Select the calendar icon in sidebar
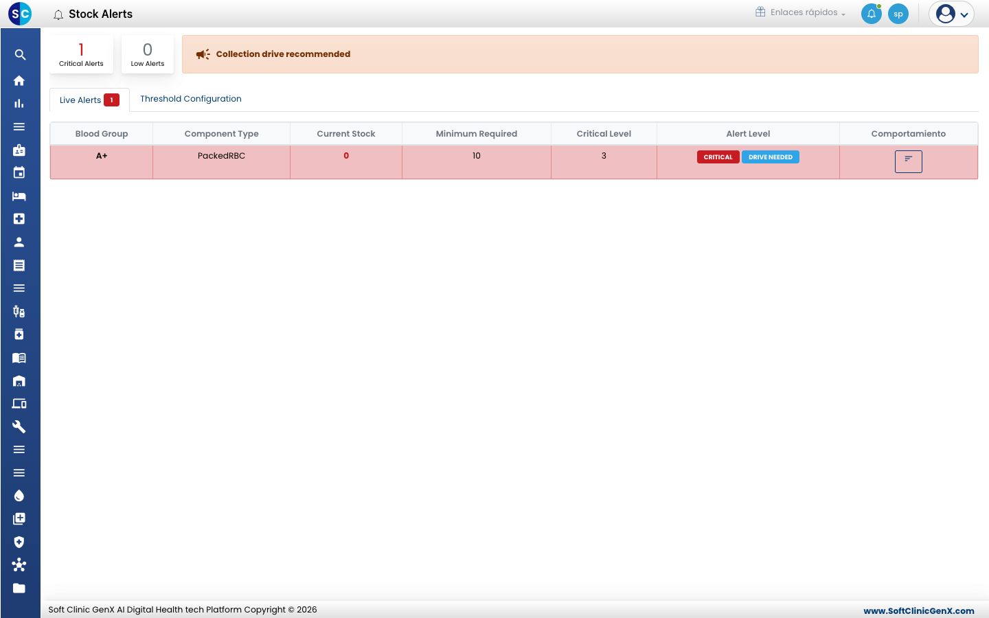 (x=19, y=172)
